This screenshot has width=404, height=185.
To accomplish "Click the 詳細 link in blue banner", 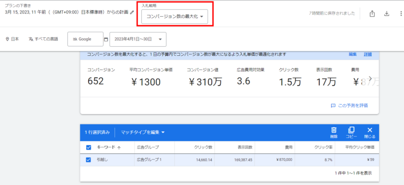I will pyautogui.click(x=367, y=54).
